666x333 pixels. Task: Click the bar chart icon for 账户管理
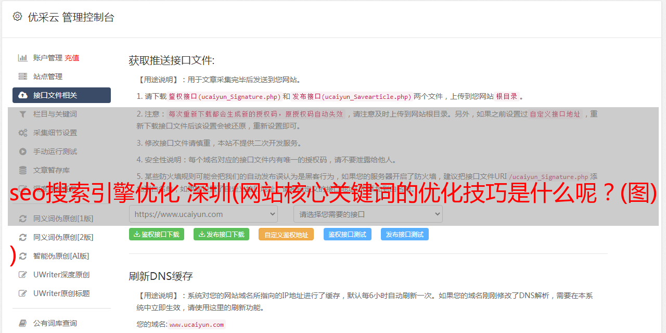click(x=23, y=58)
